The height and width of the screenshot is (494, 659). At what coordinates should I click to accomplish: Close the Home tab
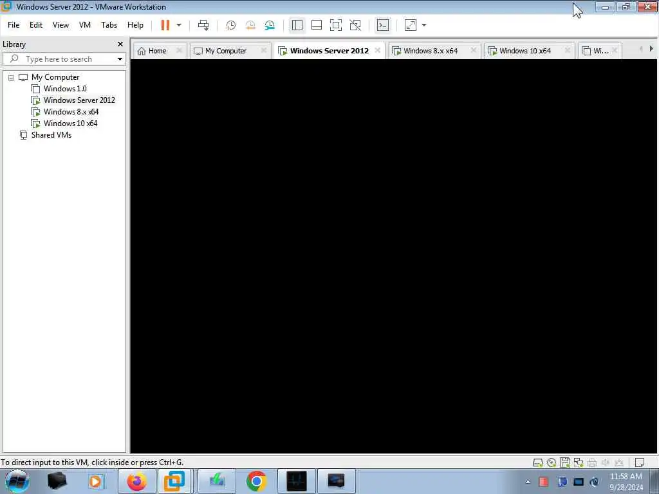coord(179,50)
